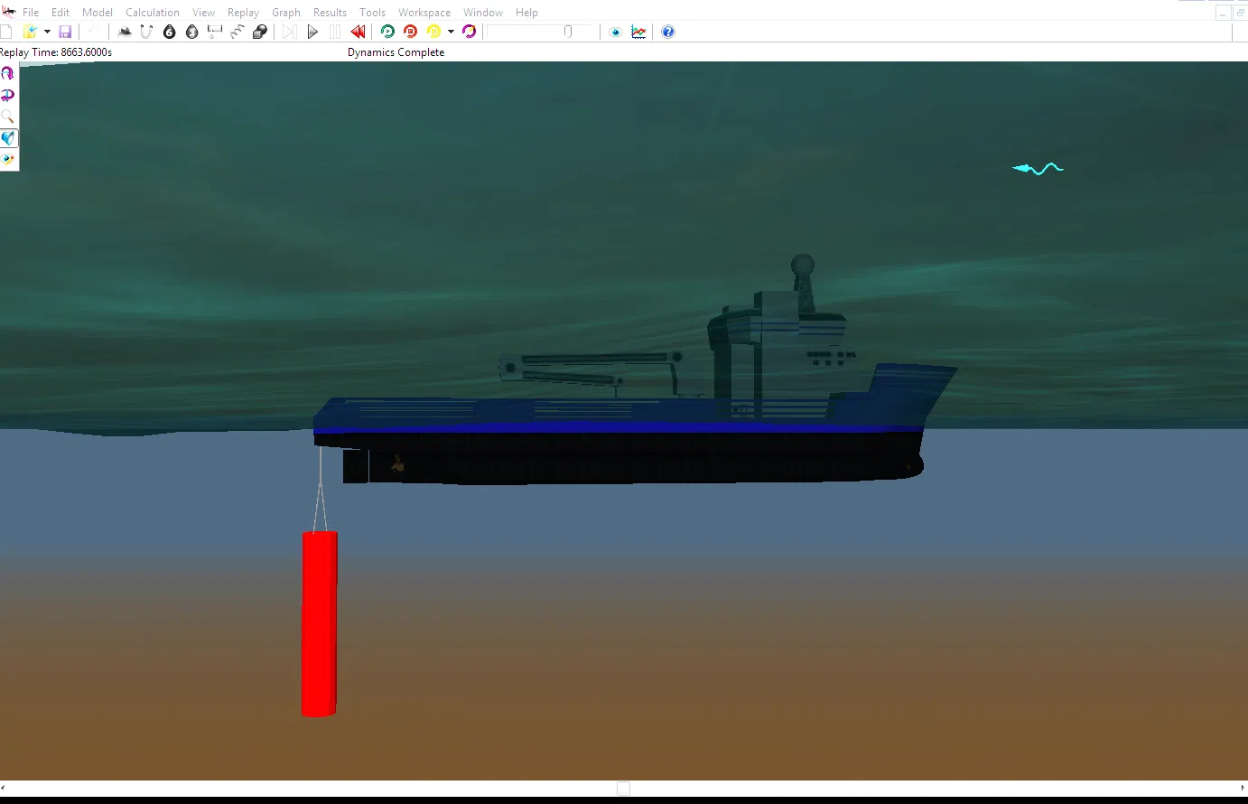Click the vessel-shaped icon in toolbar
The width and height of the screenshot is (1248, 804).
(x=125, y=32)
